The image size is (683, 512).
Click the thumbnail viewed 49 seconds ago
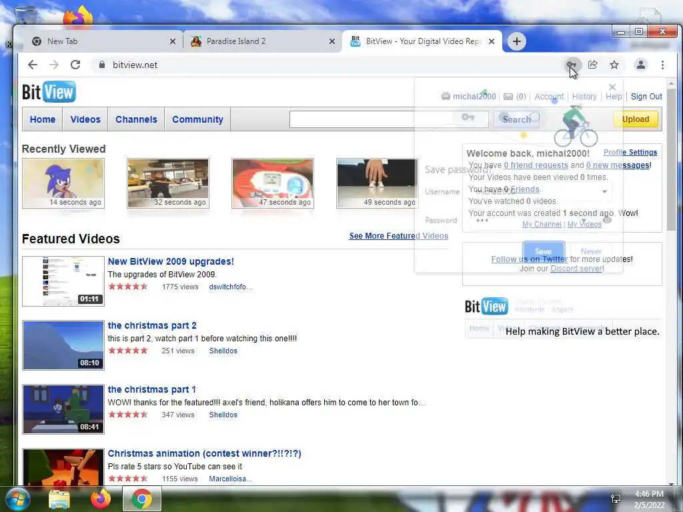click(x=378, y=183)
